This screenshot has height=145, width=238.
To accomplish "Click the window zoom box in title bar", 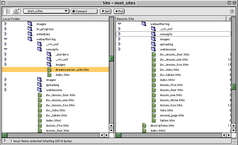I will (x=229, y=3).
